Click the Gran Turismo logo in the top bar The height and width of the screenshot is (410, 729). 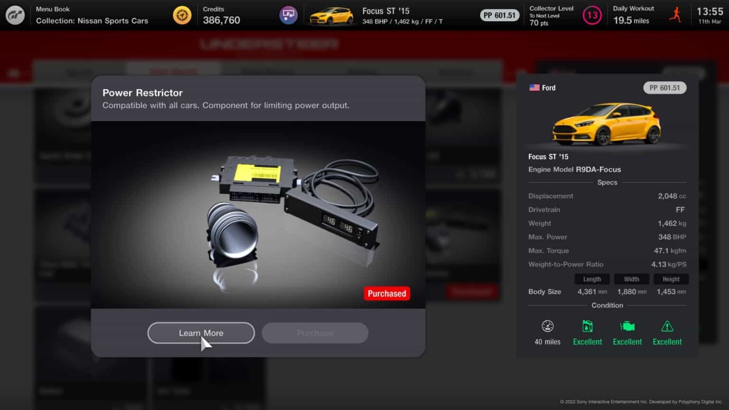pyautogui.click(x=15, y=15)
